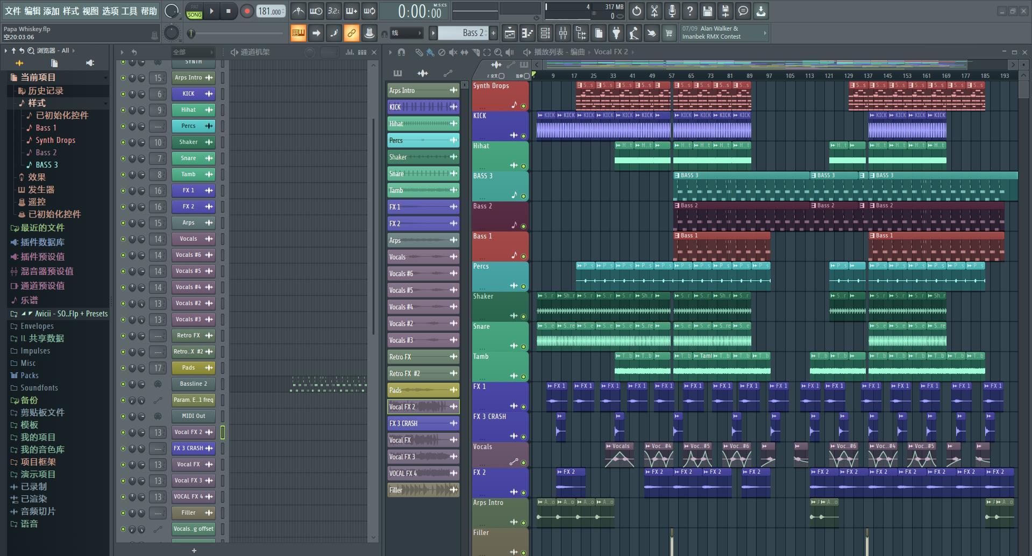Select Synth Drops pattern in browser
Image resolution: width=1032 pixels, height=556 pixels.
[x=55, y=140]
